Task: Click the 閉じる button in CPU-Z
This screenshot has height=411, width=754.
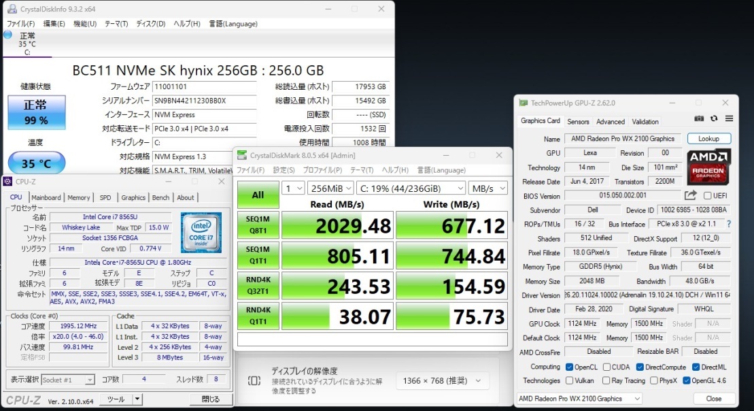Action: pos(211,399)
